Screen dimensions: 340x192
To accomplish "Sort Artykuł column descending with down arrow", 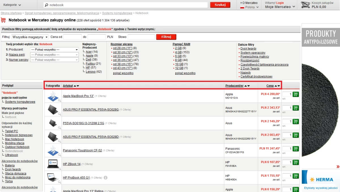I will coord(78,86).
